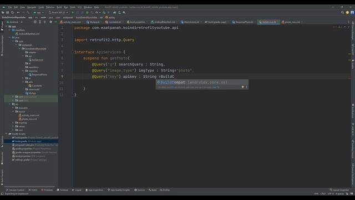Open the Problems tool window
This screenshot has width=355, height=200.
click(47, 190)
